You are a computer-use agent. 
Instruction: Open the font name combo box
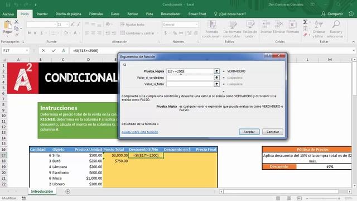(x=41, y=25)
